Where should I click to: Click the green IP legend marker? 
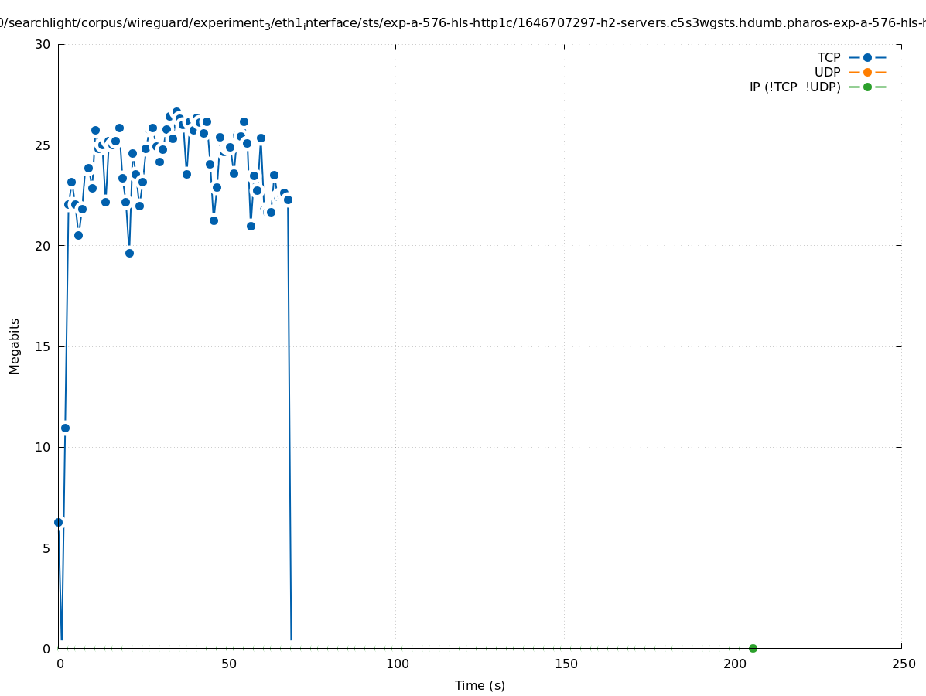867,87
